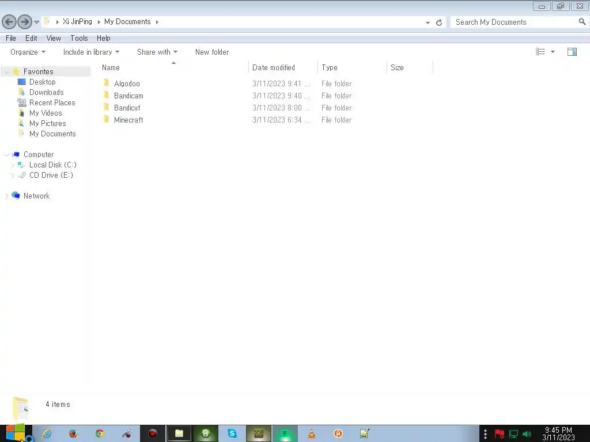The width and height of the screenshot is (590, 442).
Task: Open My Documents in Favorites
Action: [x=52, y=134]
